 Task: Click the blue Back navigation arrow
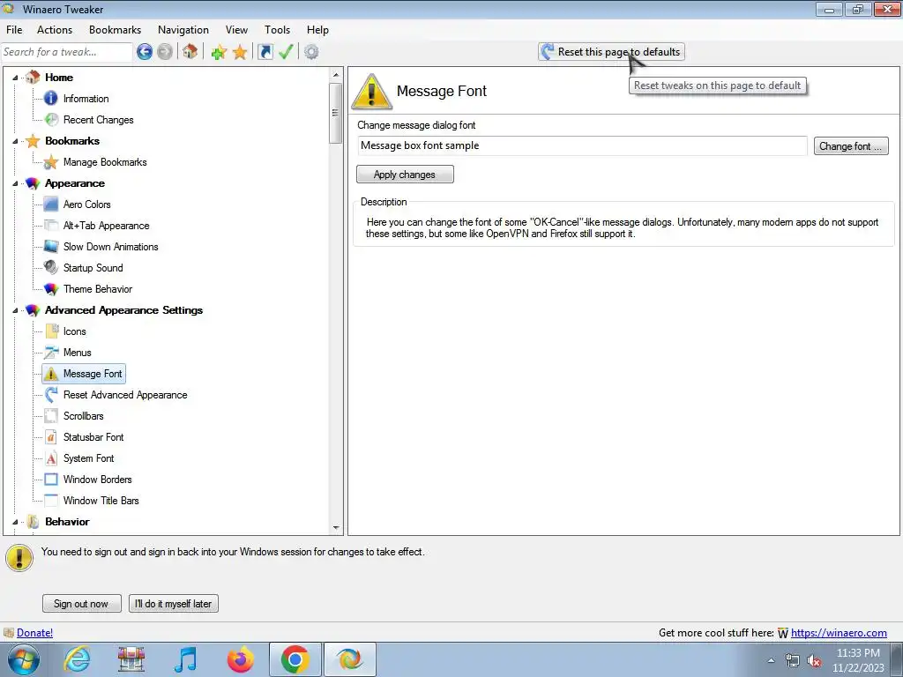pos(145,52)
